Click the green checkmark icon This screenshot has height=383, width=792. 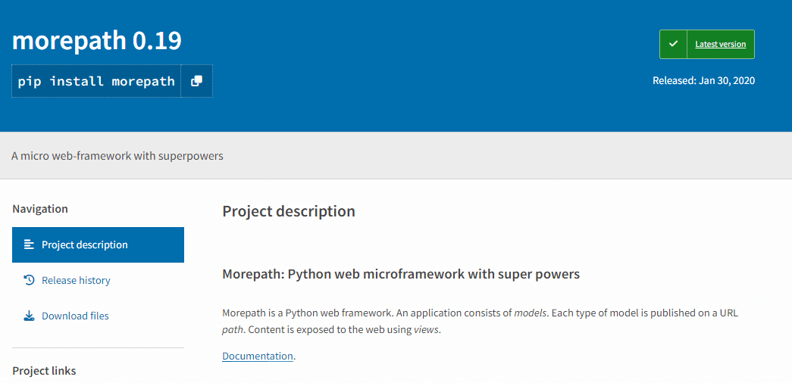(x=673, y=44)
